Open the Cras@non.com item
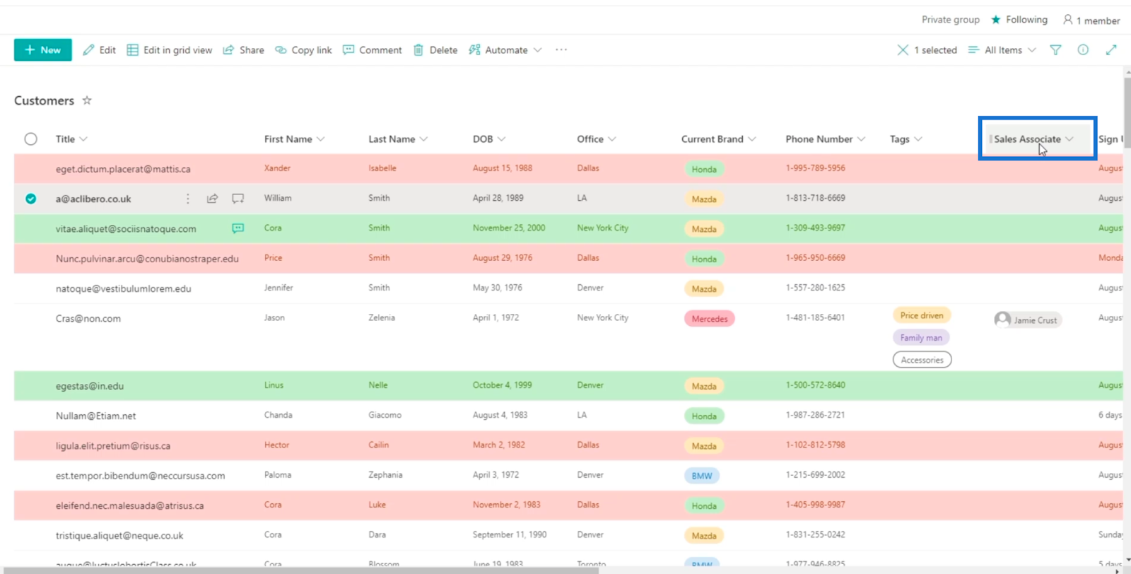 click(88, 319)
